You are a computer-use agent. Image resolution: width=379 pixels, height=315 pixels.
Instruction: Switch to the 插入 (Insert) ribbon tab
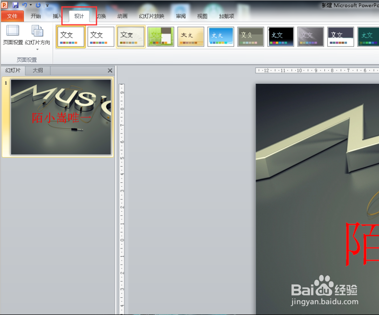tap(57, 16)
